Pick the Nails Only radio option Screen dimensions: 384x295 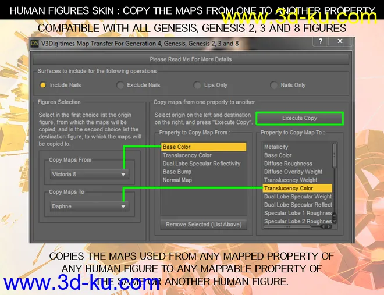[x=275, y=85]
